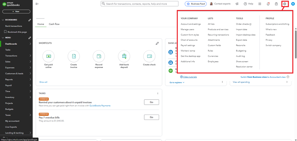Click Show all shortcuts link
The width and height of the screenshot is (297, 141).
[43, 82]
